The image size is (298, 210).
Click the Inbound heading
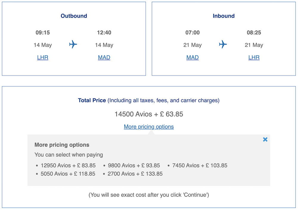223,16
